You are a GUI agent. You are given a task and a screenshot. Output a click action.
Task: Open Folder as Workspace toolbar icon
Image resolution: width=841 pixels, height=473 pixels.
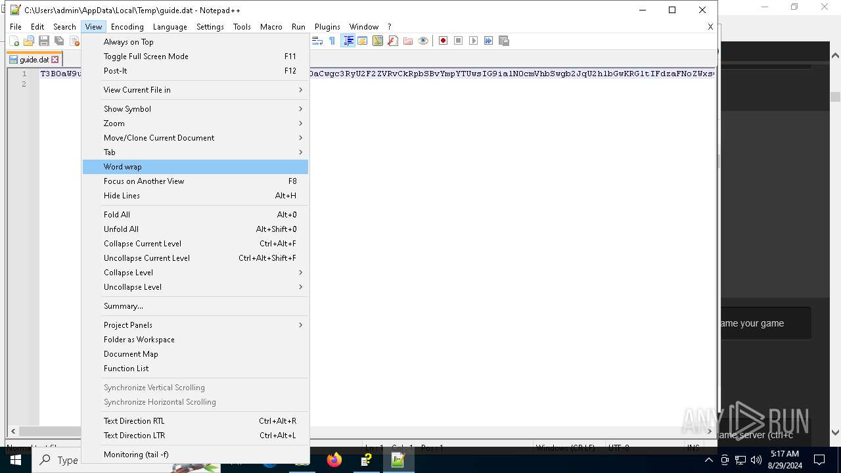click(x=408, y=41)
